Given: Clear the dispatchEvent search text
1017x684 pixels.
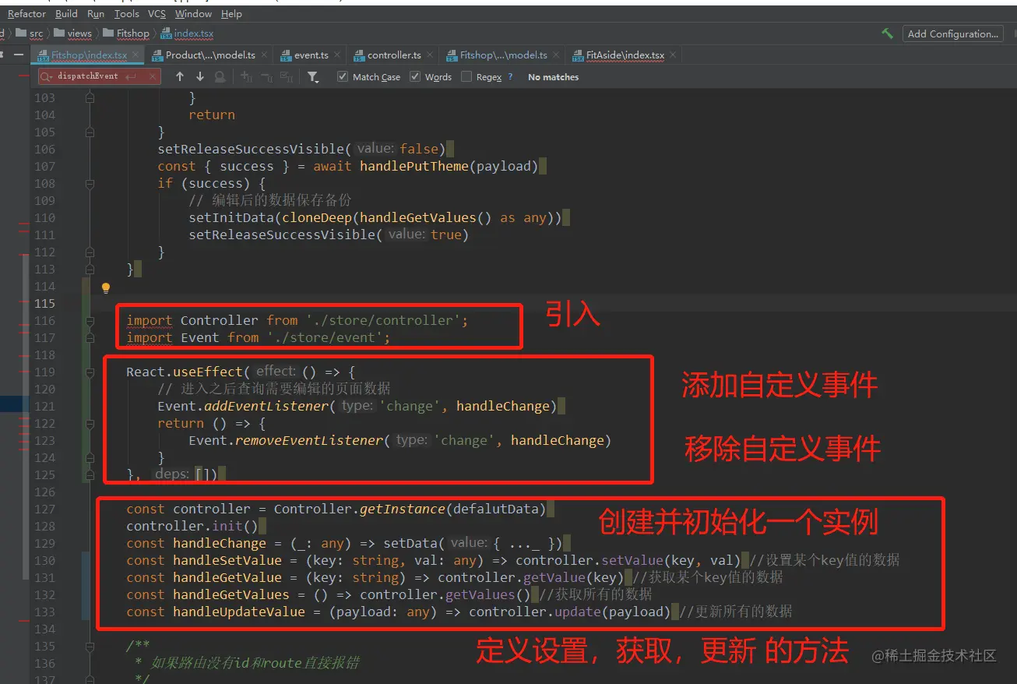Looking at the screenshot, I should (x=151, y=76).
